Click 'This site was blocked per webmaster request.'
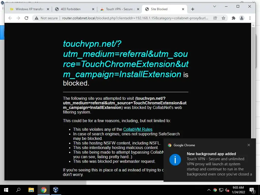 coord(114,161)
